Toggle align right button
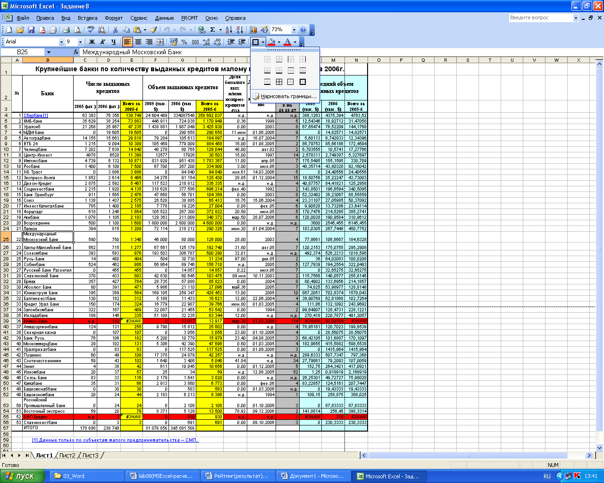604x483 pixels. click(149, 42)
